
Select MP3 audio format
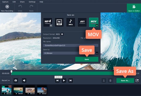pos(71,22)
